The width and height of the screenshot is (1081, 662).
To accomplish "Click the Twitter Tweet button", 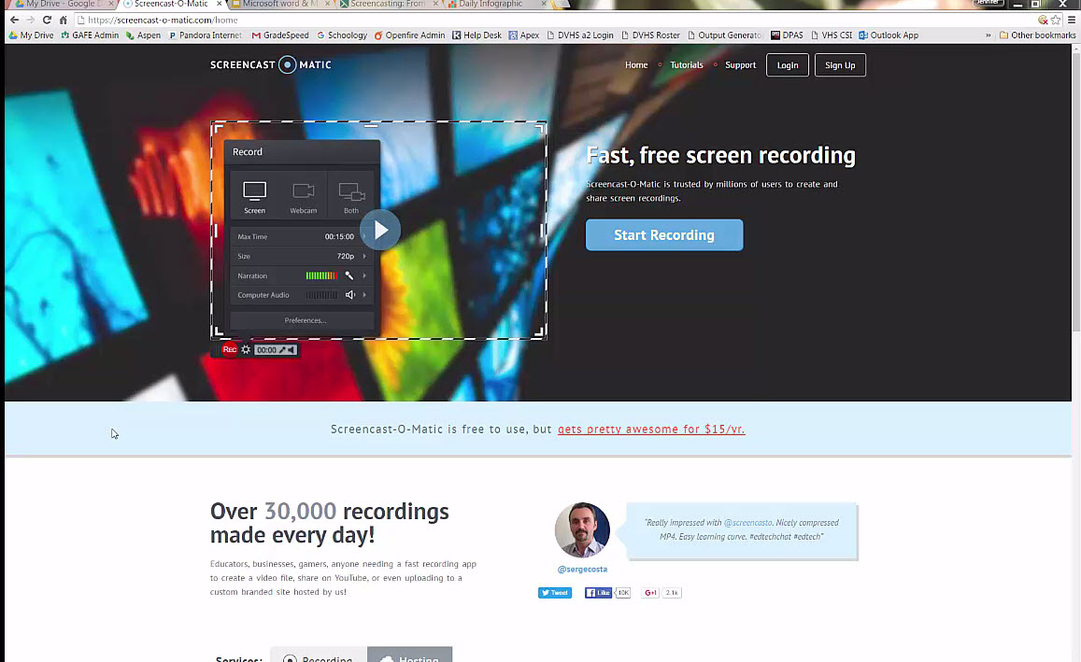I will tap(555, 592).
